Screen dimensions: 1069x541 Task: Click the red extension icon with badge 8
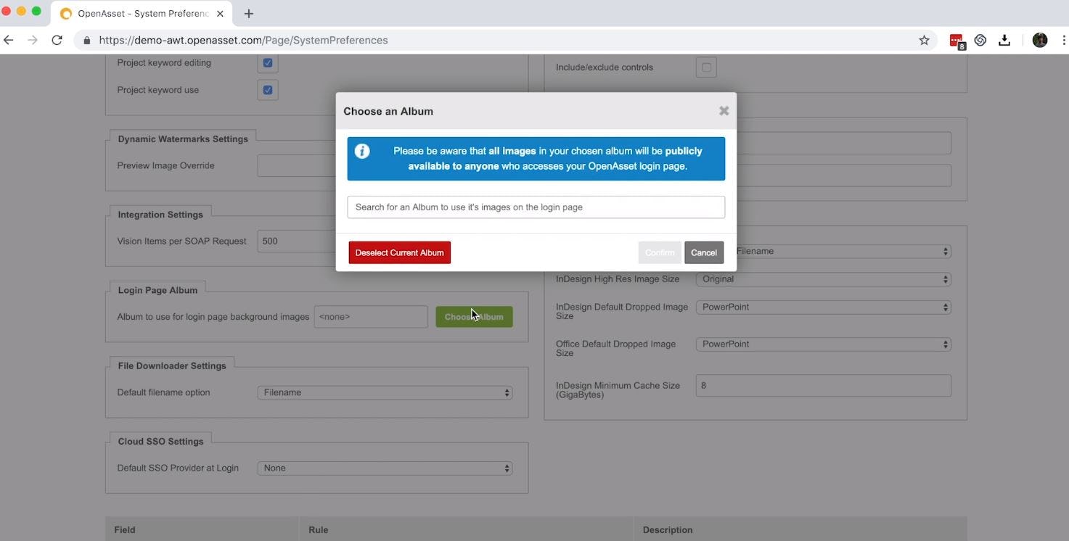coord(957,41)
